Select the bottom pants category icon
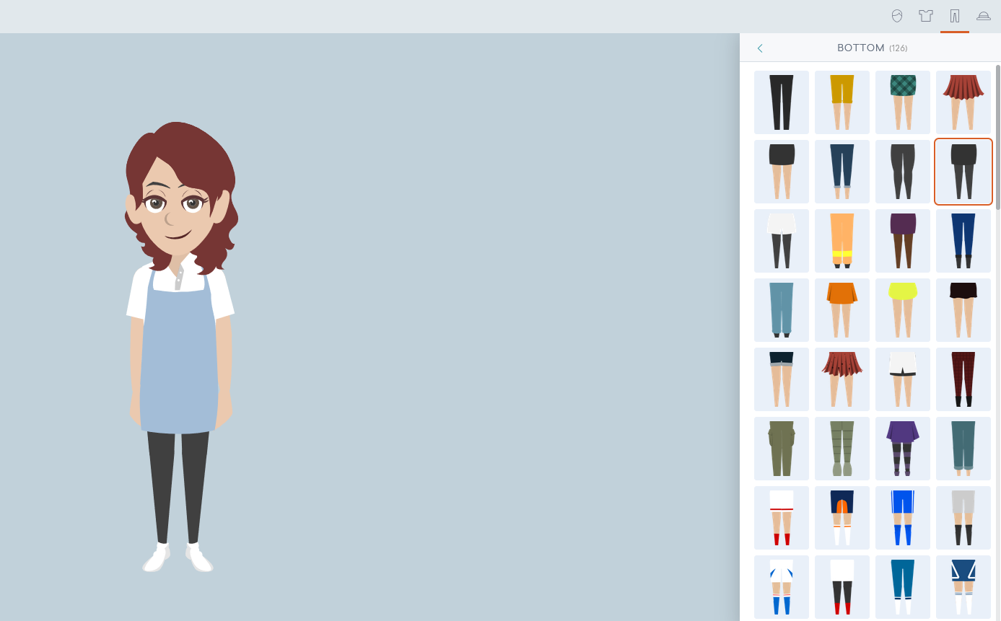Screen dimensions: 1001x621 pyautogui.click(x=954, y=16)
